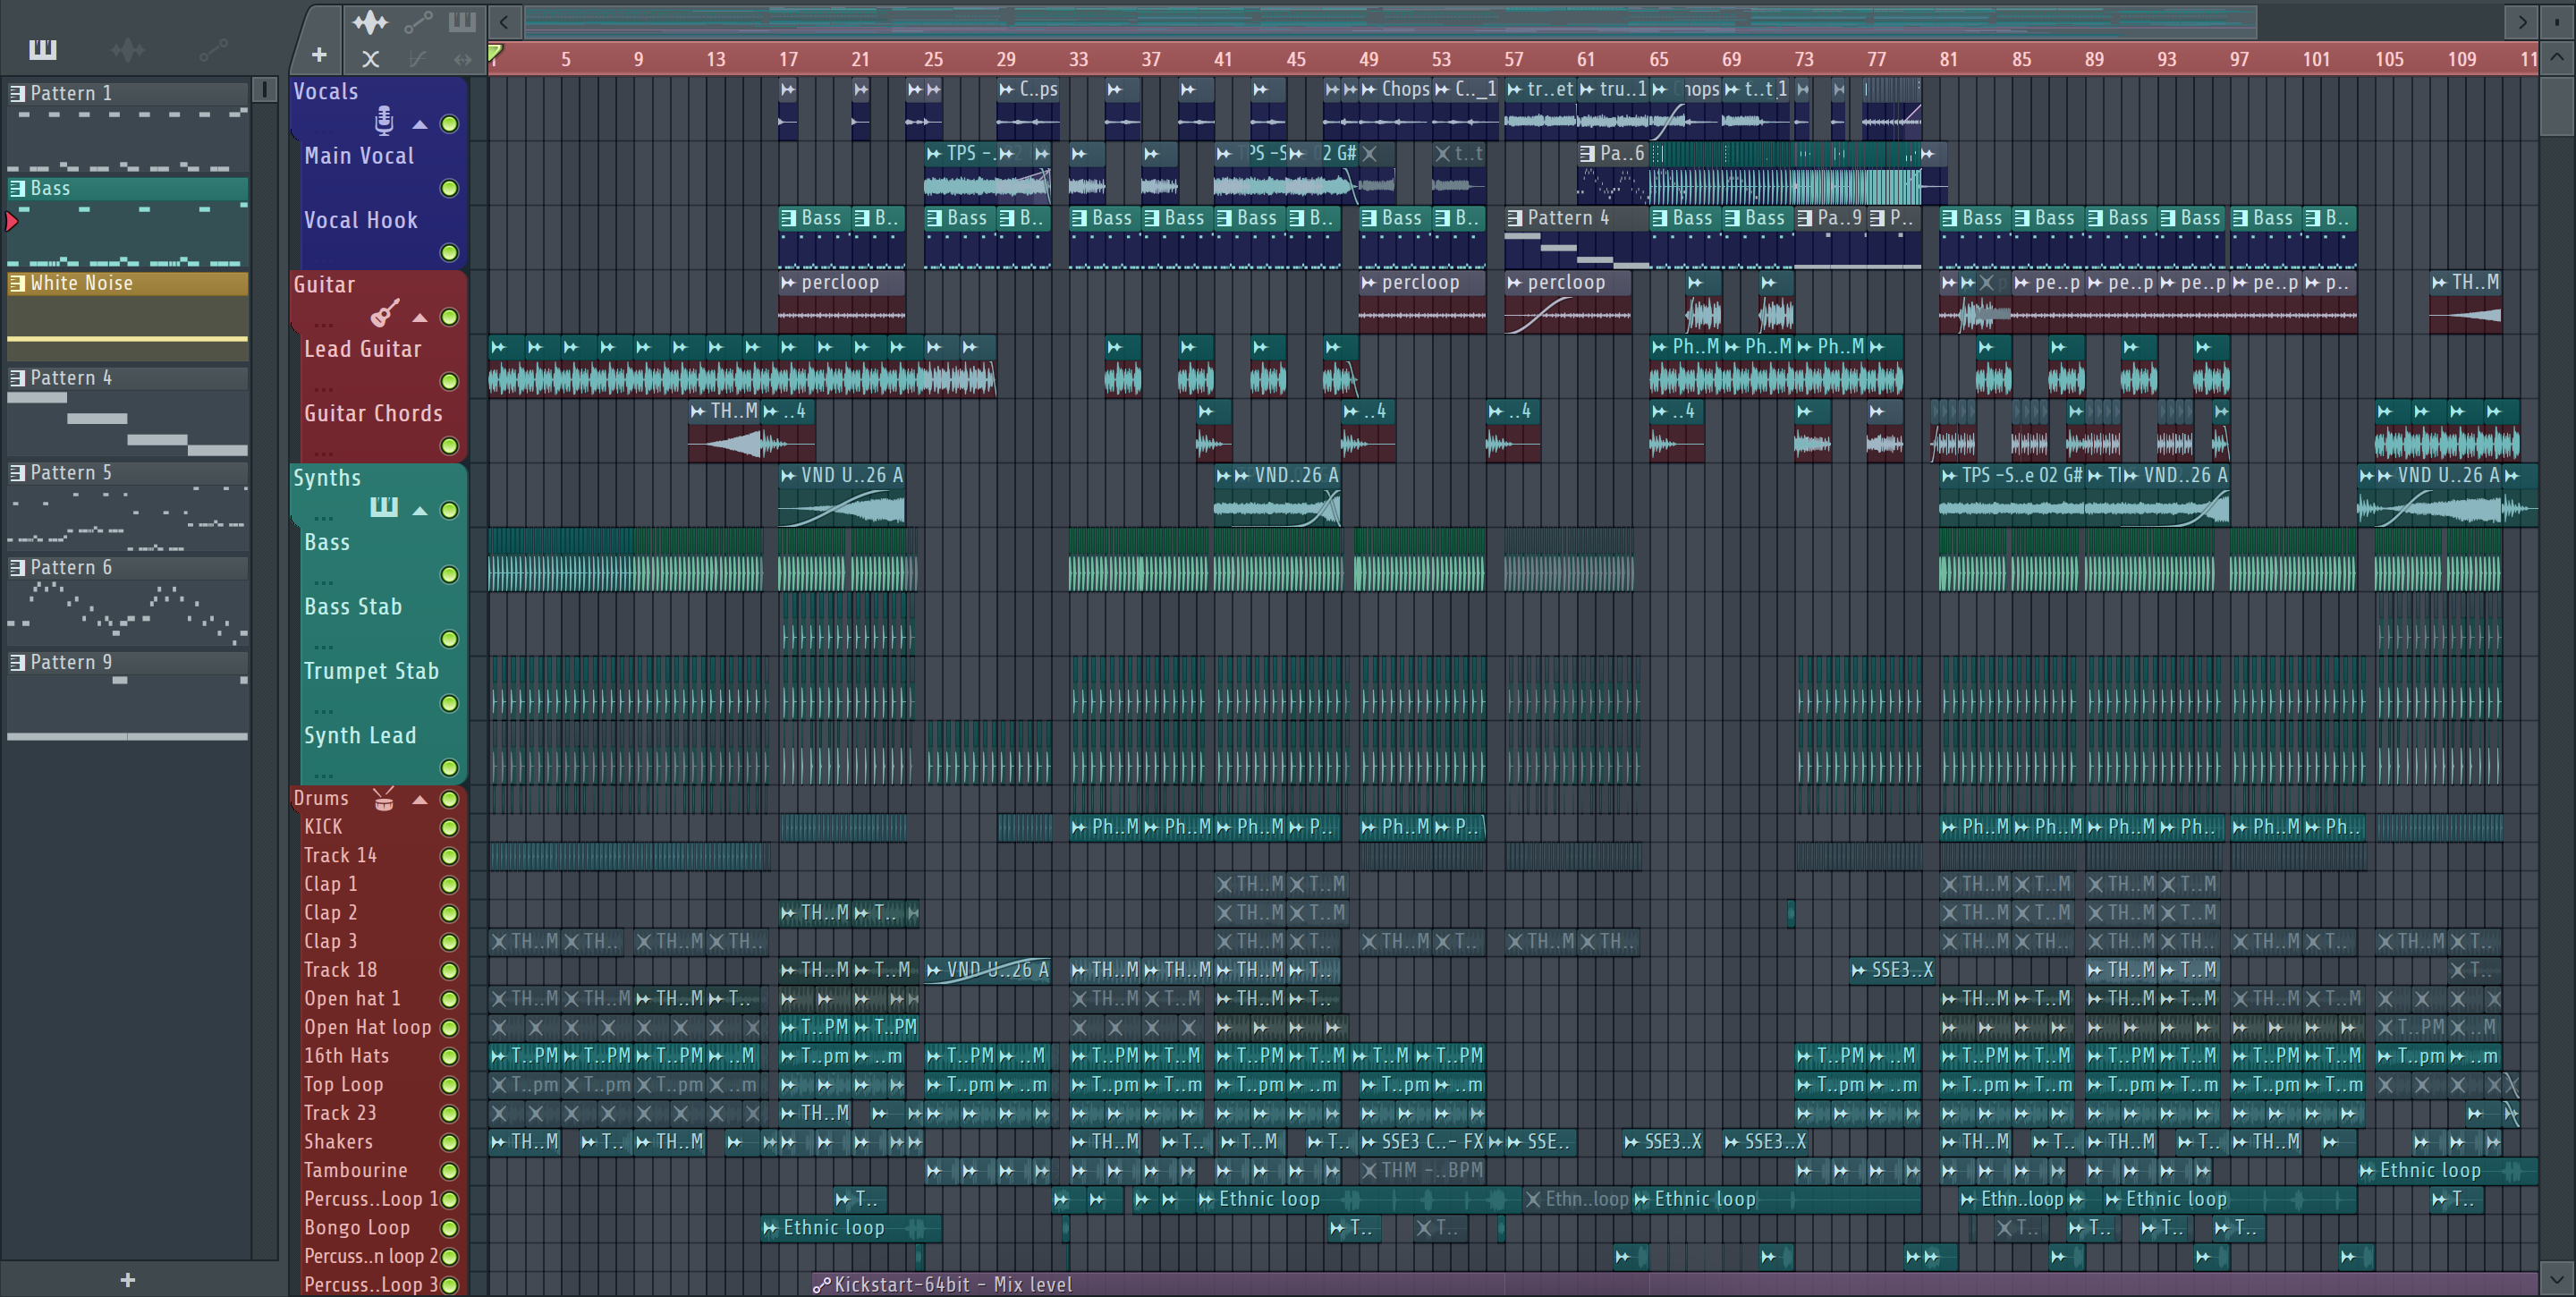Select Pattern 9 in the picker
The image size is (2576, 1297).
coord(128,698)
